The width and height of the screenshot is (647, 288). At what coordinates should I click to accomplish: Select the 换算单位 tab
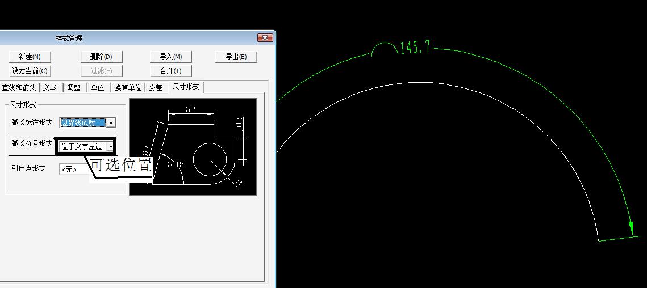(128, 87)
